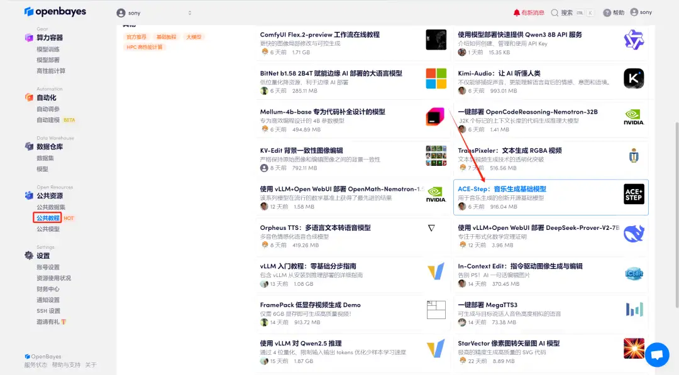
Task: Click the Kimi-Audio K logo icon
Action: click(x=634, y=79)
